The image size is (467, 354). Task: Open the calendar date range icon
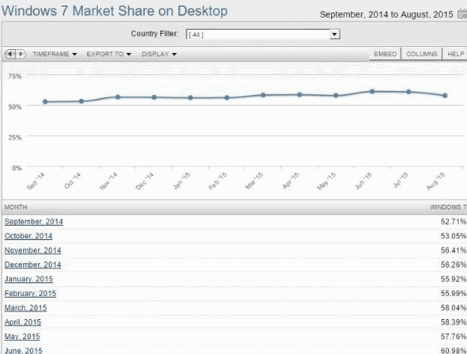462,14
